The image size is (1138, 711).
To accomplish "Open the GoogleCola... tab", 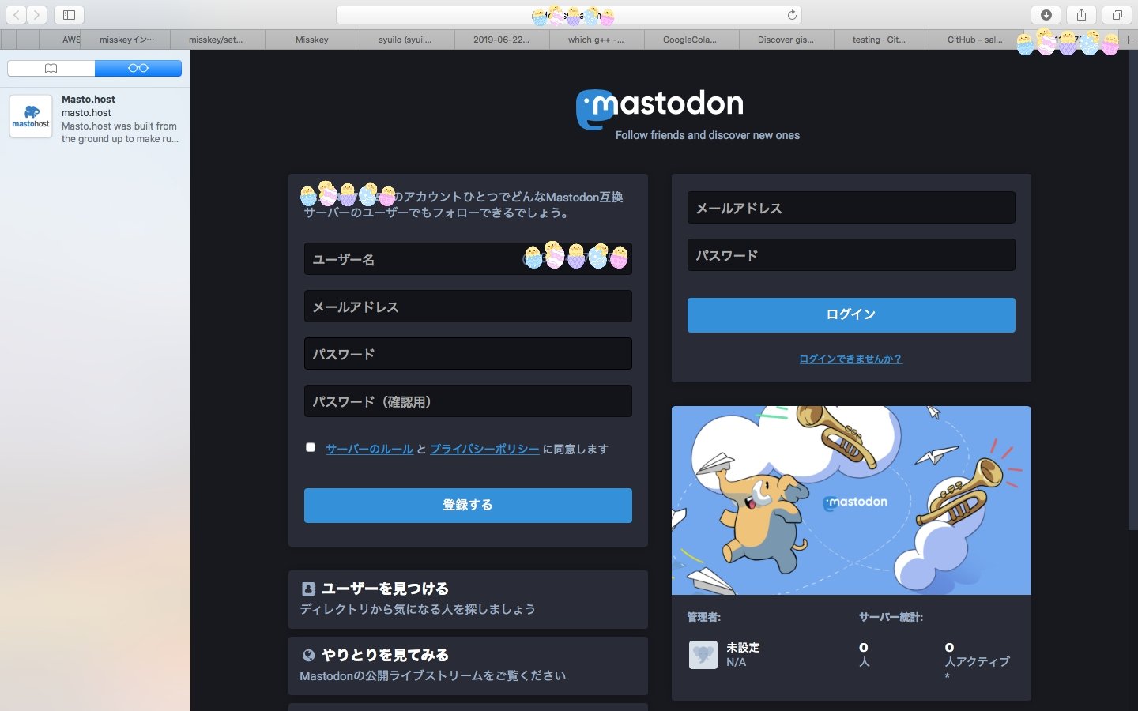I will pos(690,39).
